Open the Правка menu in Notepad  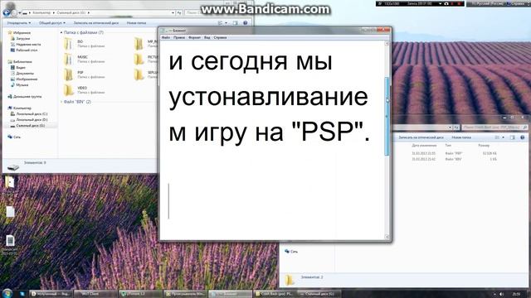point(179,37)
